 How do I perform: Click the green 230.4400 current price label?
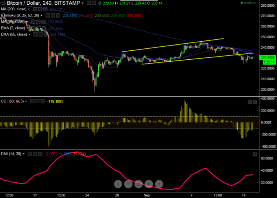coord(268,57)
